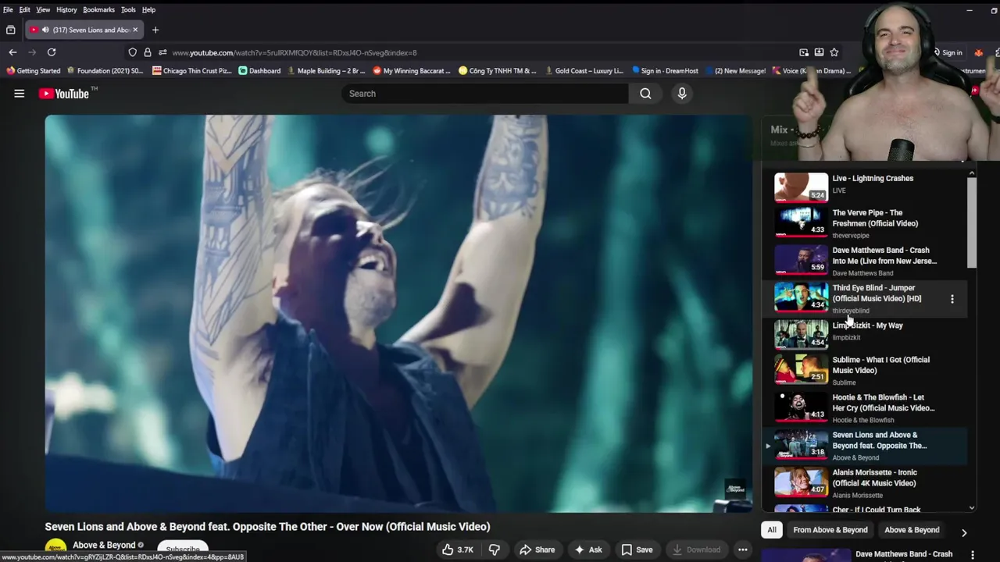Click the playlist panel scrollbar thumb
The width and height of the screenshot is (1000, 562).
click(x=971, y=222)
